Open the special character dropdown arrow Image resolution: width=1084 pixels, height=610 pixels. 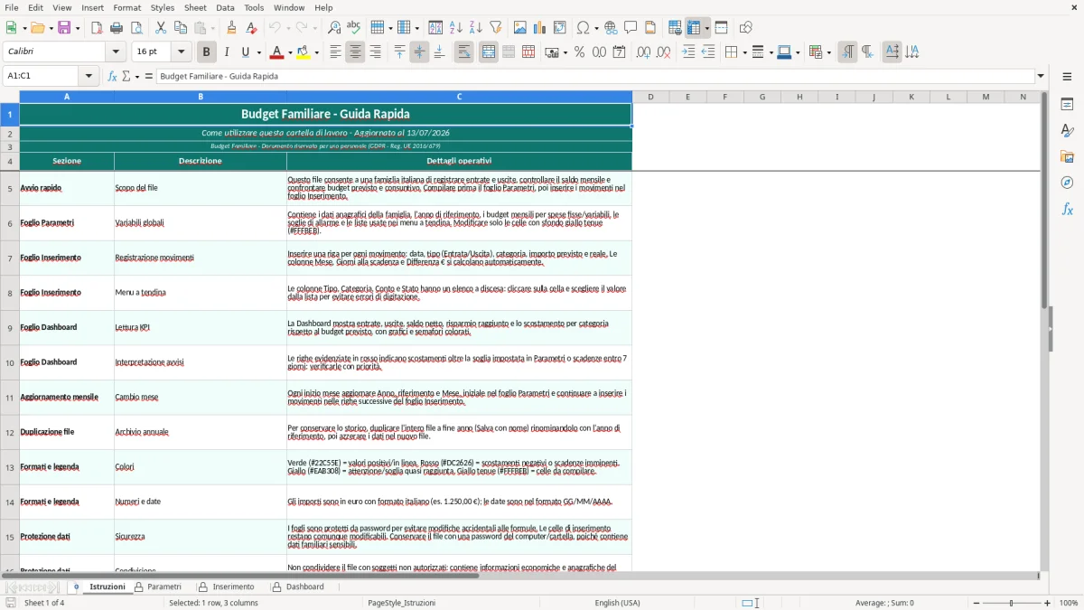596,28
